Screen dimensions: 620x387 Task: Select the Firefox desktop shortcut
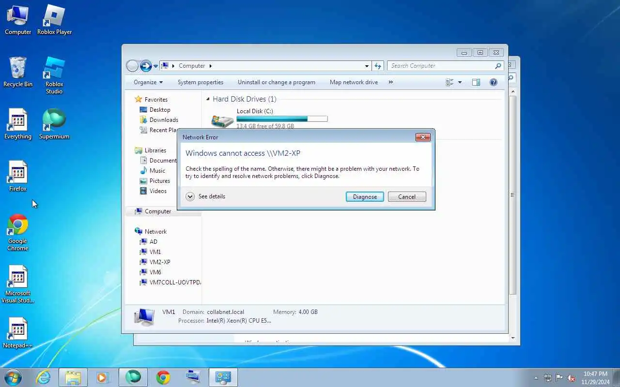(18, 177)
